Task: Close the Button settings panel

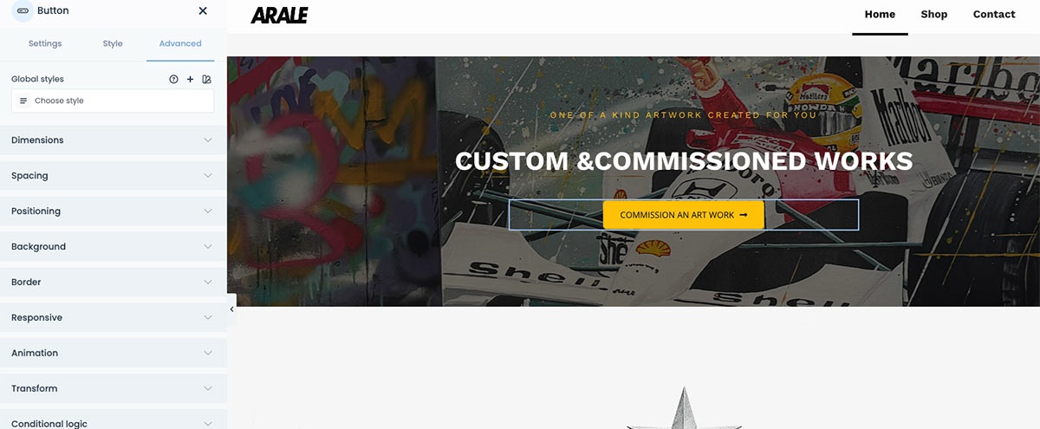Action: click(203, 10)
